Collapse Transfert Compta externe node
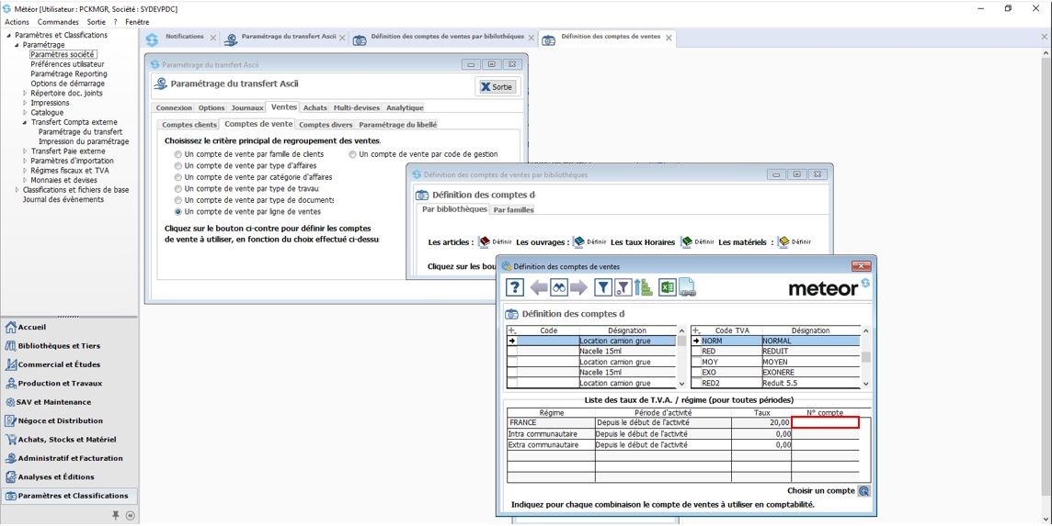The height and width of the screenshot is (526, 1052). (x=25, y=123)
